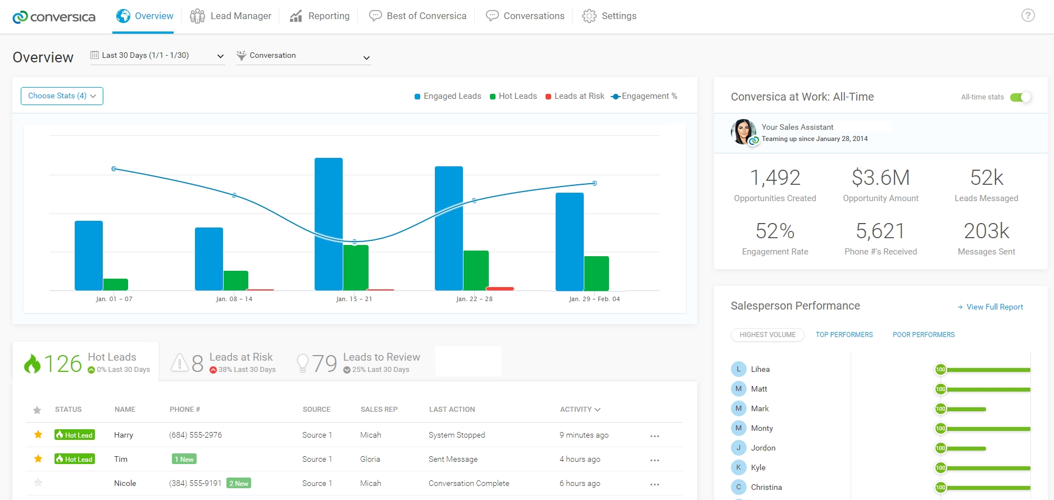
Task: Switch to the Overview tab
Action: pyautogui.click(x=144, y=16)
